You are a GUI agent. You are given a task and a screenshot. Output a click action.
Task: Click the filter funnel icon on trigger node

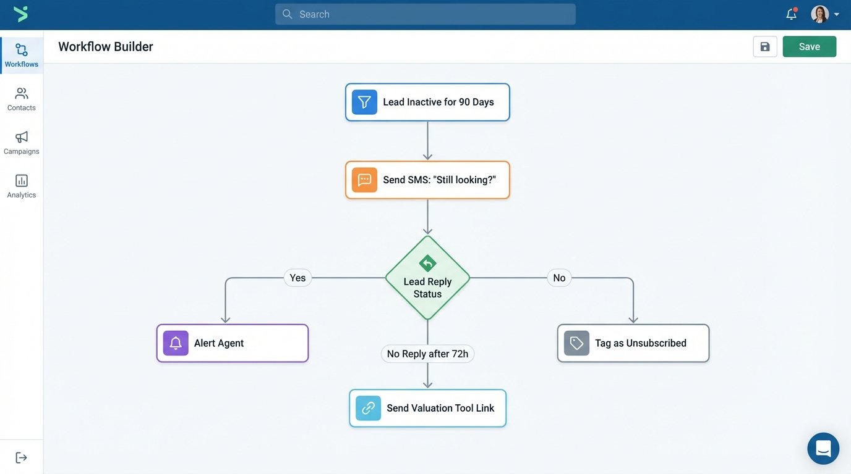click(364, 102)
